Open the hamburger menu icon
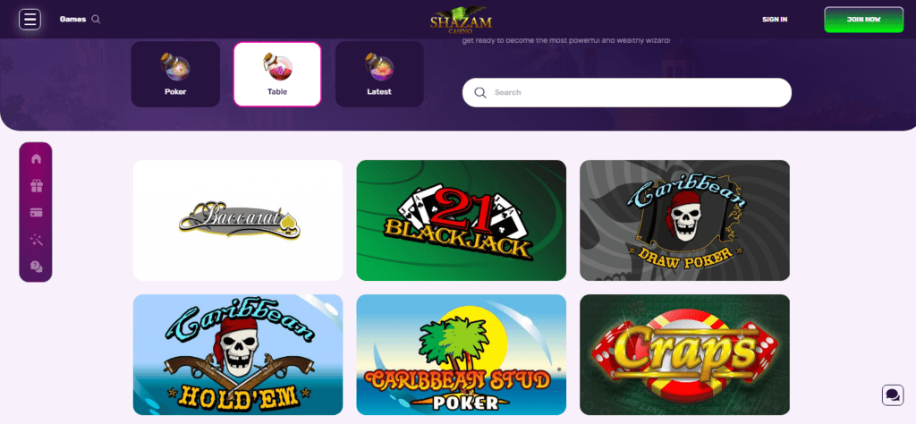The width and height of the screenshot is (916, 424). click(x=30, y=20)
